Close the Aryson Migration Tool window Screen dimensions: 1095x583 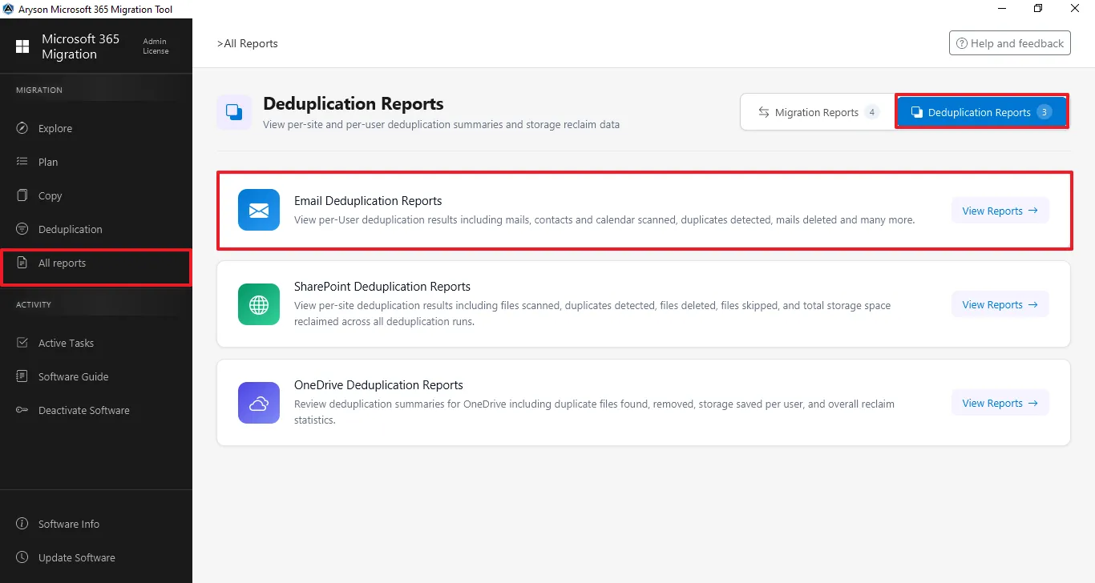pyautogui.click(x=1076, y=9)
